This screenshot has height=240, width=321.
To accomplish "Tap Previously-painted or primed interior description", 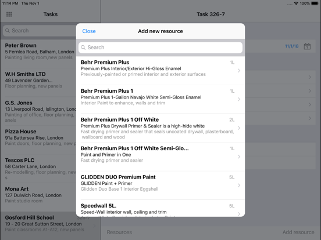I will [143, 74].
